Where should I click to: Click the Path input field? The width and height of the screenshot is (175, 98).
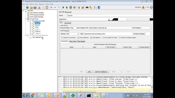coord(109,34)
